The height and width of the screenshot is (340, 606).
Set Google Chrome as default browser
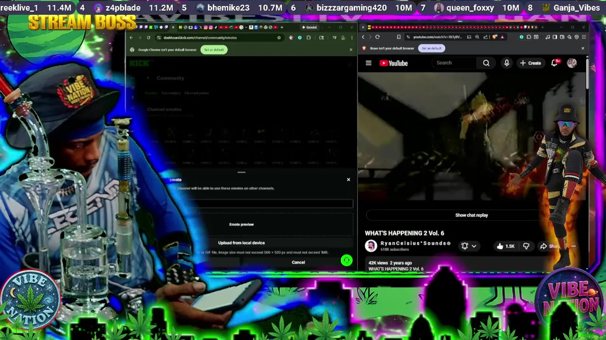coord(214,50)
